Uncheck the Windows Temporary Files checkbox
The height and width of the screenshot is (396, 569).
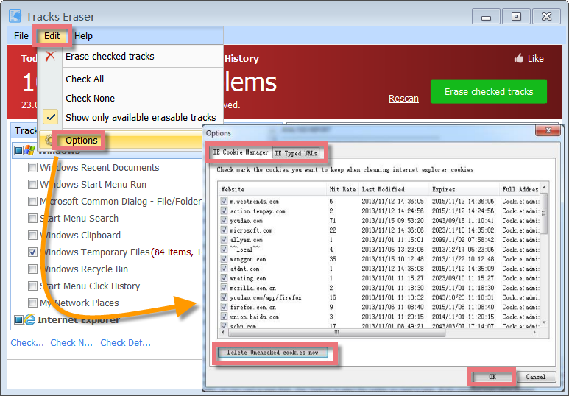point(32,252)
